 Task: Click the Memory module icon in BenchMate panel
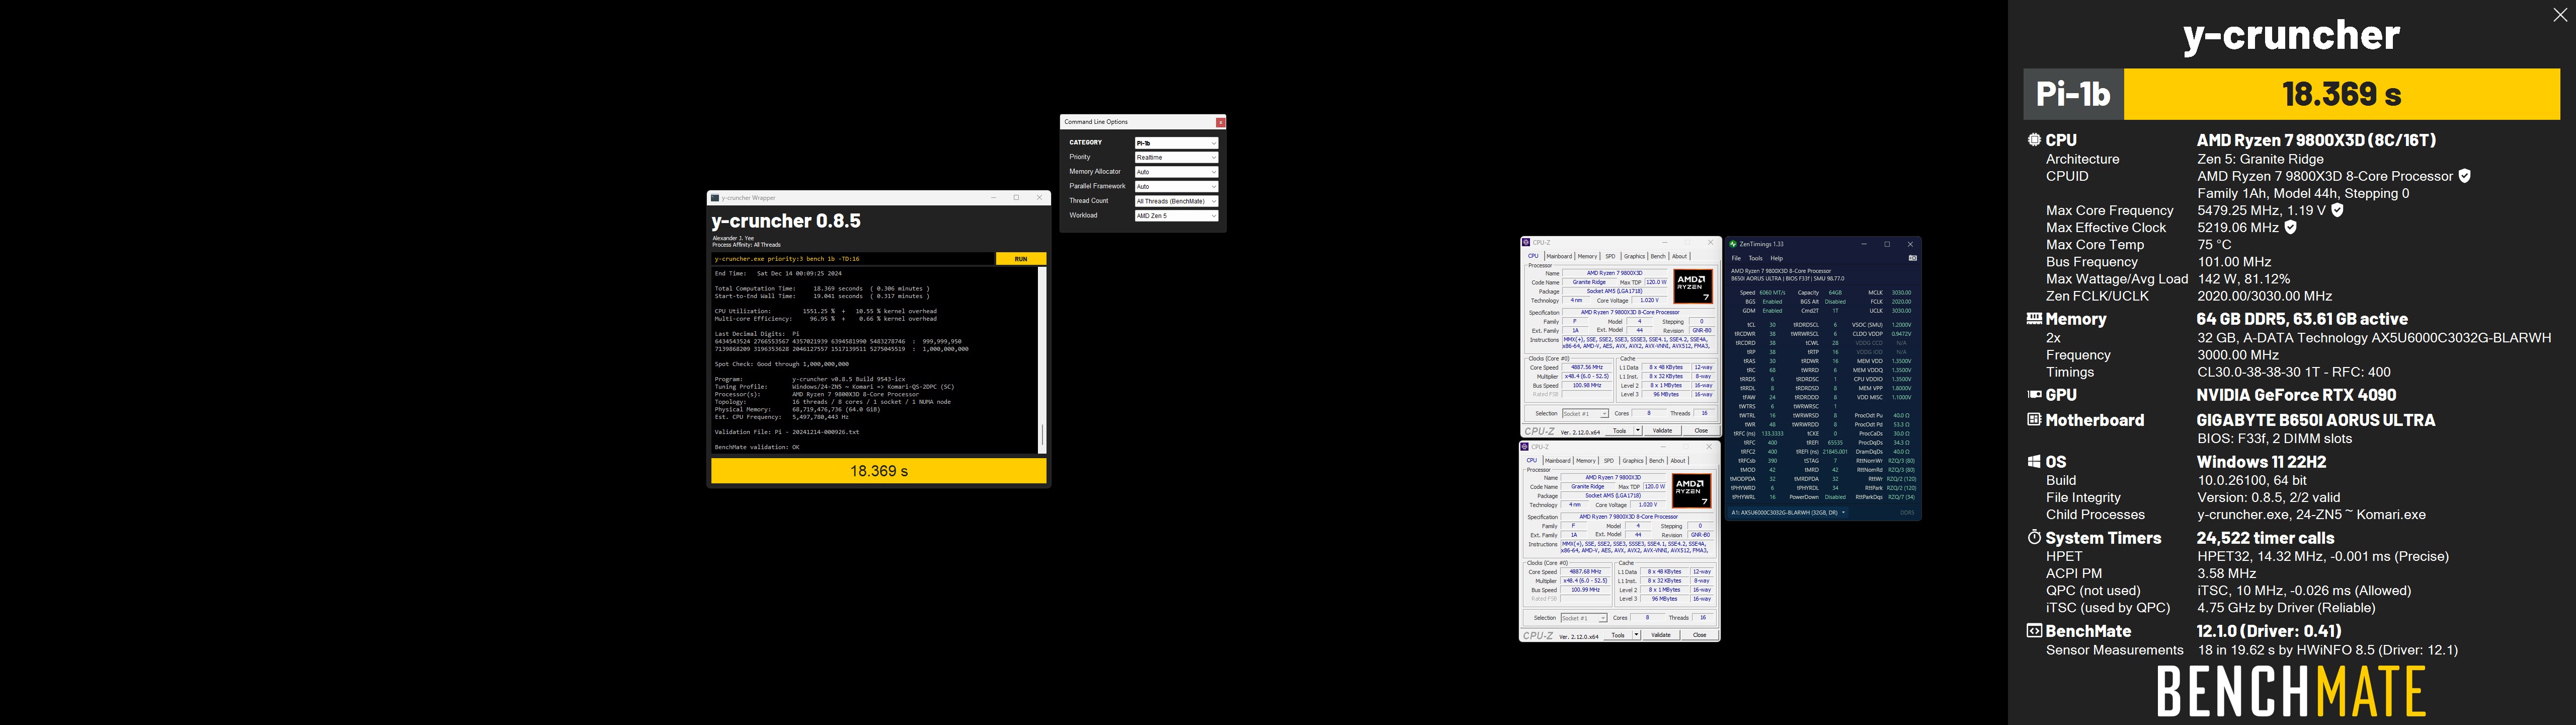(x=2034, y=318)
